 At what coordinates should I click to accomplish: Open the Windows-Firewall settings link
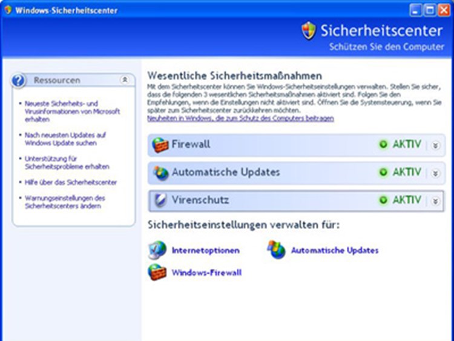point(206,273)
